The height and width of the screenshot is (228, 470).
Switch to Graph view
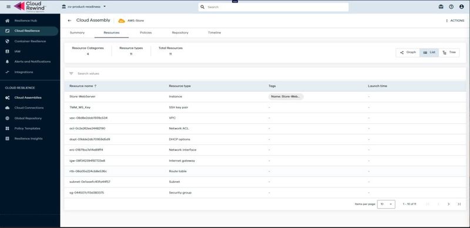408,52
